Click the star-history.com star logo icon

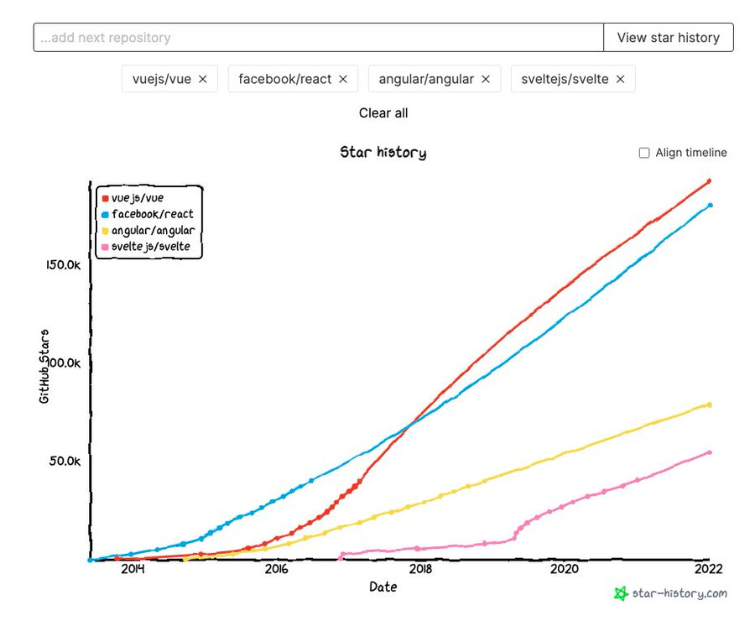[x=621, y=594]
